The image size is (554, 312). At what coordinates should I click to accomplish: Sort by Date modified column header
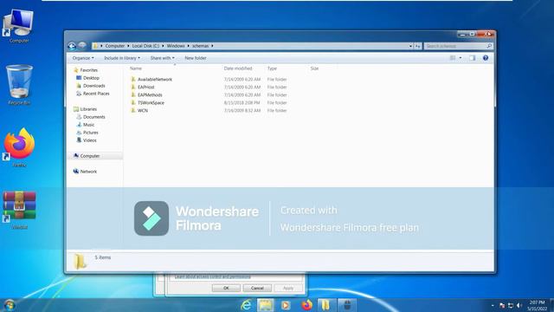238,68
